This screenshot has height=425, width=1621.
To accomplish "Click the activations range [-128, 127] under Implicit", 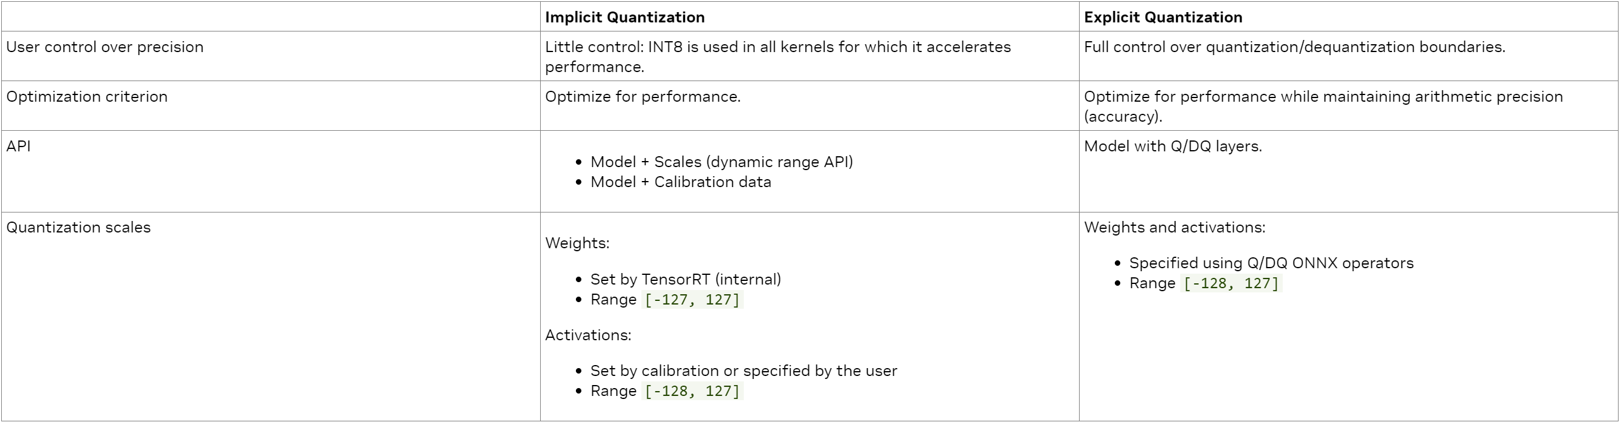I will click(692, 391).
